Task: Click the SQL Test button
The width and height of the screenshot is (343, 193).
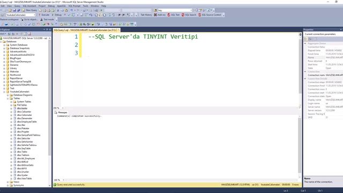Action: [174, 15]
